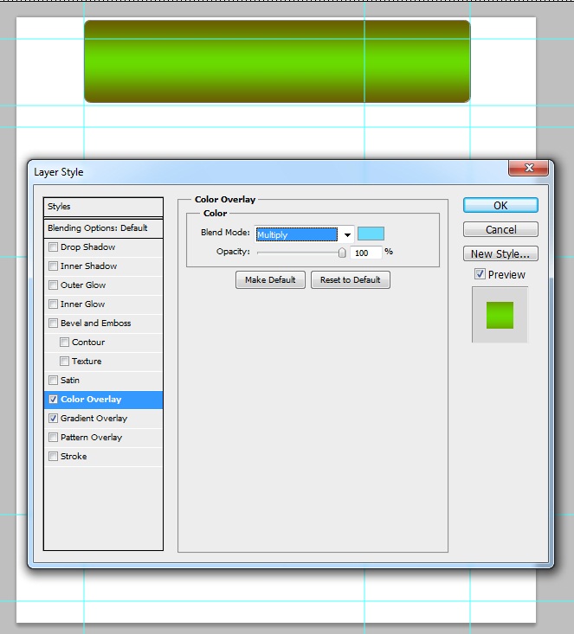
Task: Click the OK button
Action: [x=500, y=205]
